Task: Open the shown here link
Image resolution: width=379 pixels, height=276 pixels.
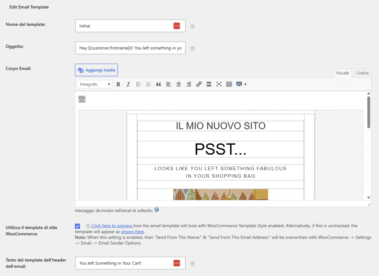Action: tap(132, 232)
